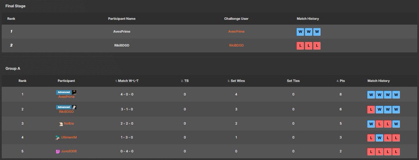
Task: Click last W badge in Nolbie's match history
Action: [x=396, y=124]
